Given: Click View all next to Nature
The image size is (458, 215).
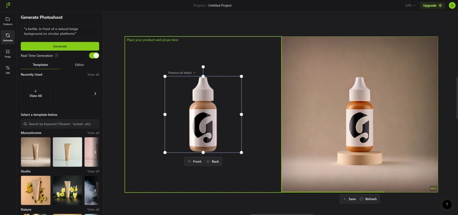Looking at the screenshot, I should tap(93, 209).
